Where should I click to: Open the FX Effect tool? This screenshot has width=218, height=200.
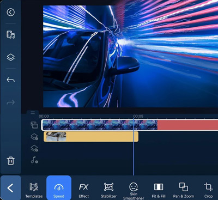(x=84, y=190)
